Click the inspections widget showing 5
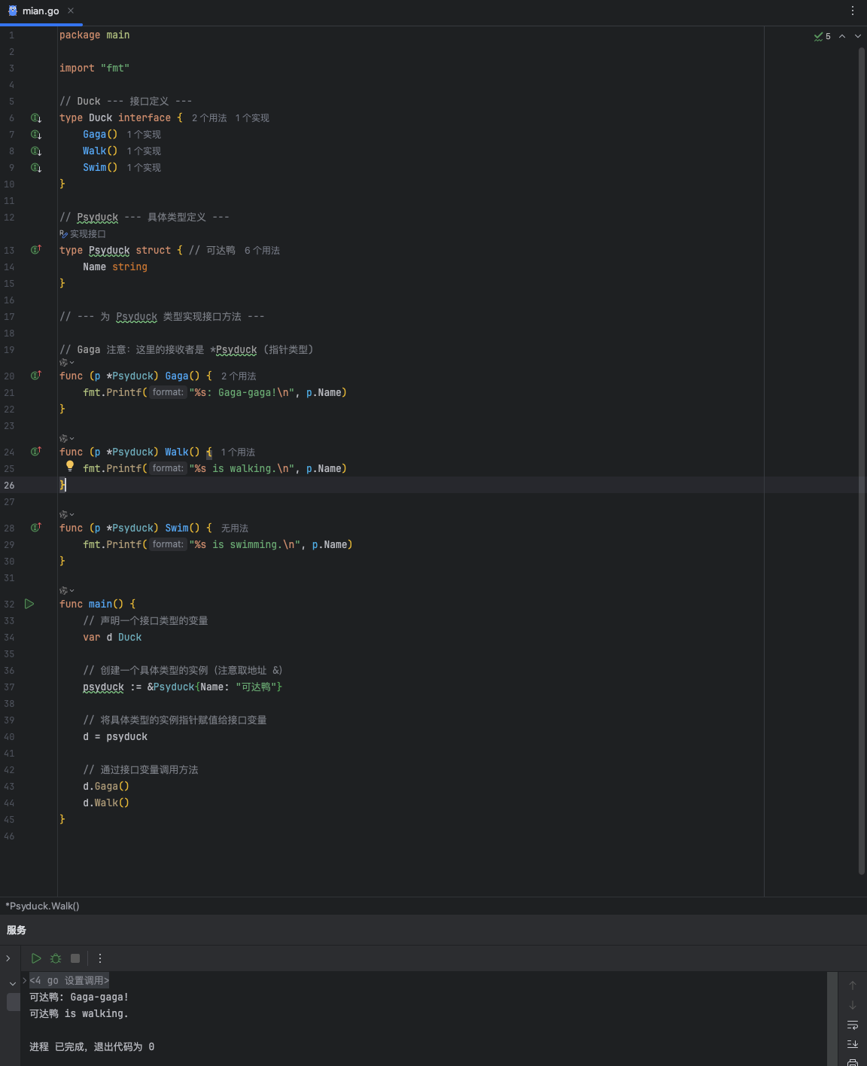867x1066 pixels. (x=823, y=36)
